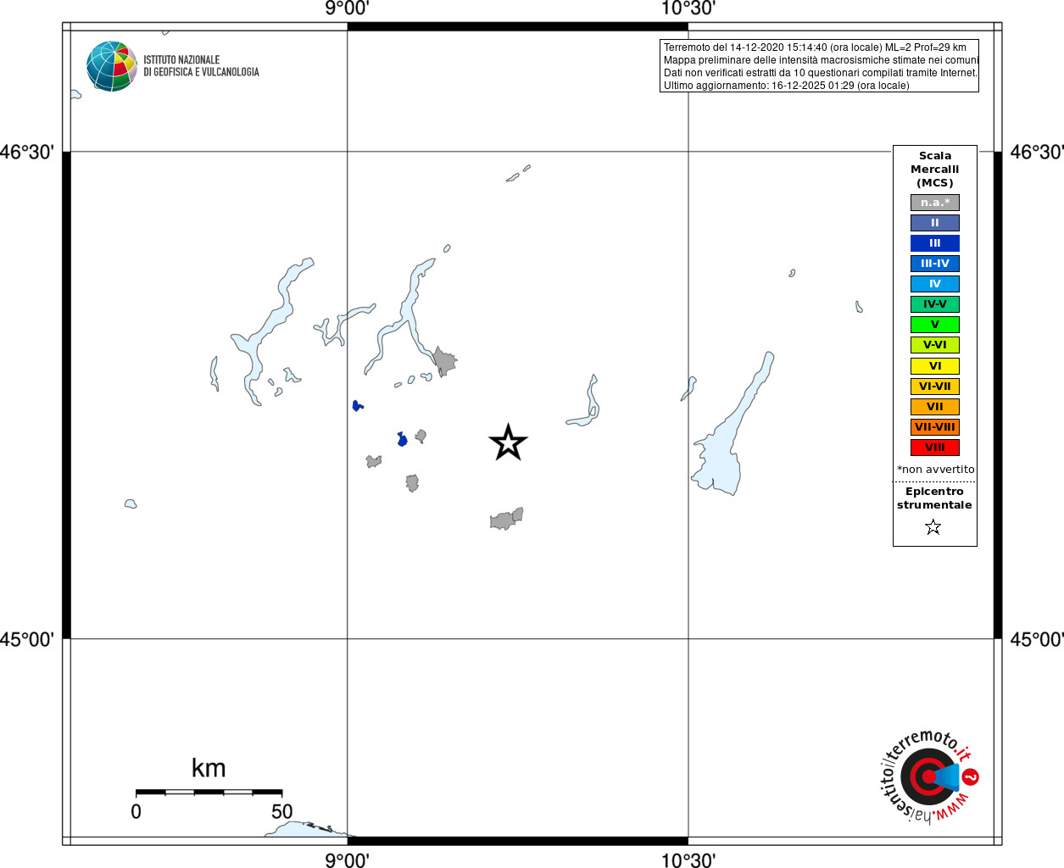1064x868 pixels.
Task: Click the legend's epicenter star symbol
Action: (x=933, y=527)
